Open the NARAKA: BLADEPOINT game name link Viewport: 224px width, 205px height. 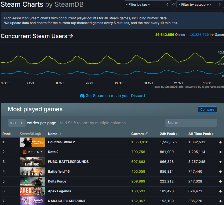pyautogui.click(x=67, y=201)
